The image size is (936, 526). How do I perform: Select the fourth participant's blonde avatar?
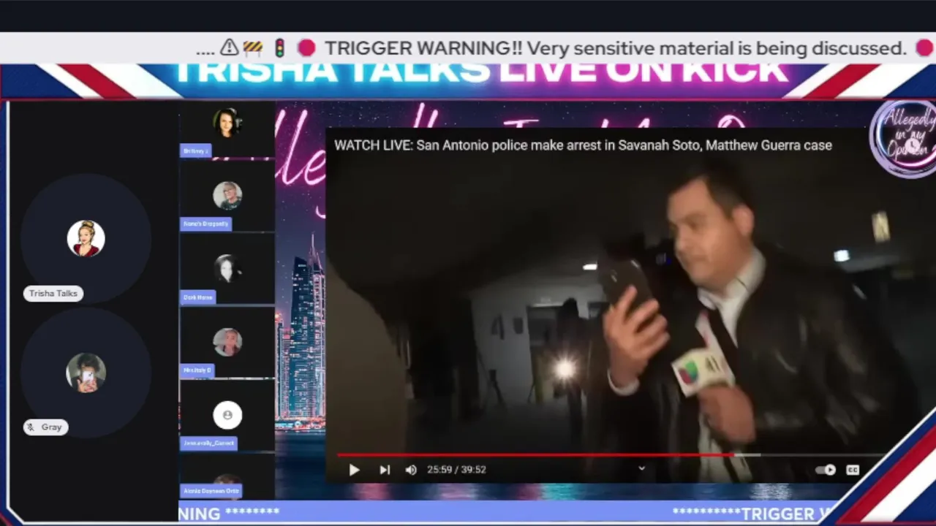pos(227,342)
